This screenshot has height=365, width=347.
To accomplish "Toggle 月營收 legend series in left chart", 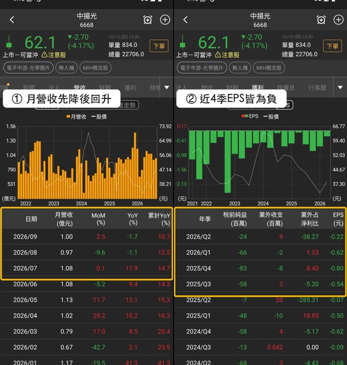I will [76, 117].
